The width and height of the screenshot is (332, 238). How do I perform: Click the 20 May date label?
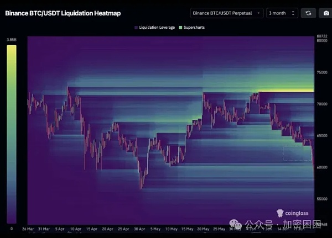click(x=203, y=229)
